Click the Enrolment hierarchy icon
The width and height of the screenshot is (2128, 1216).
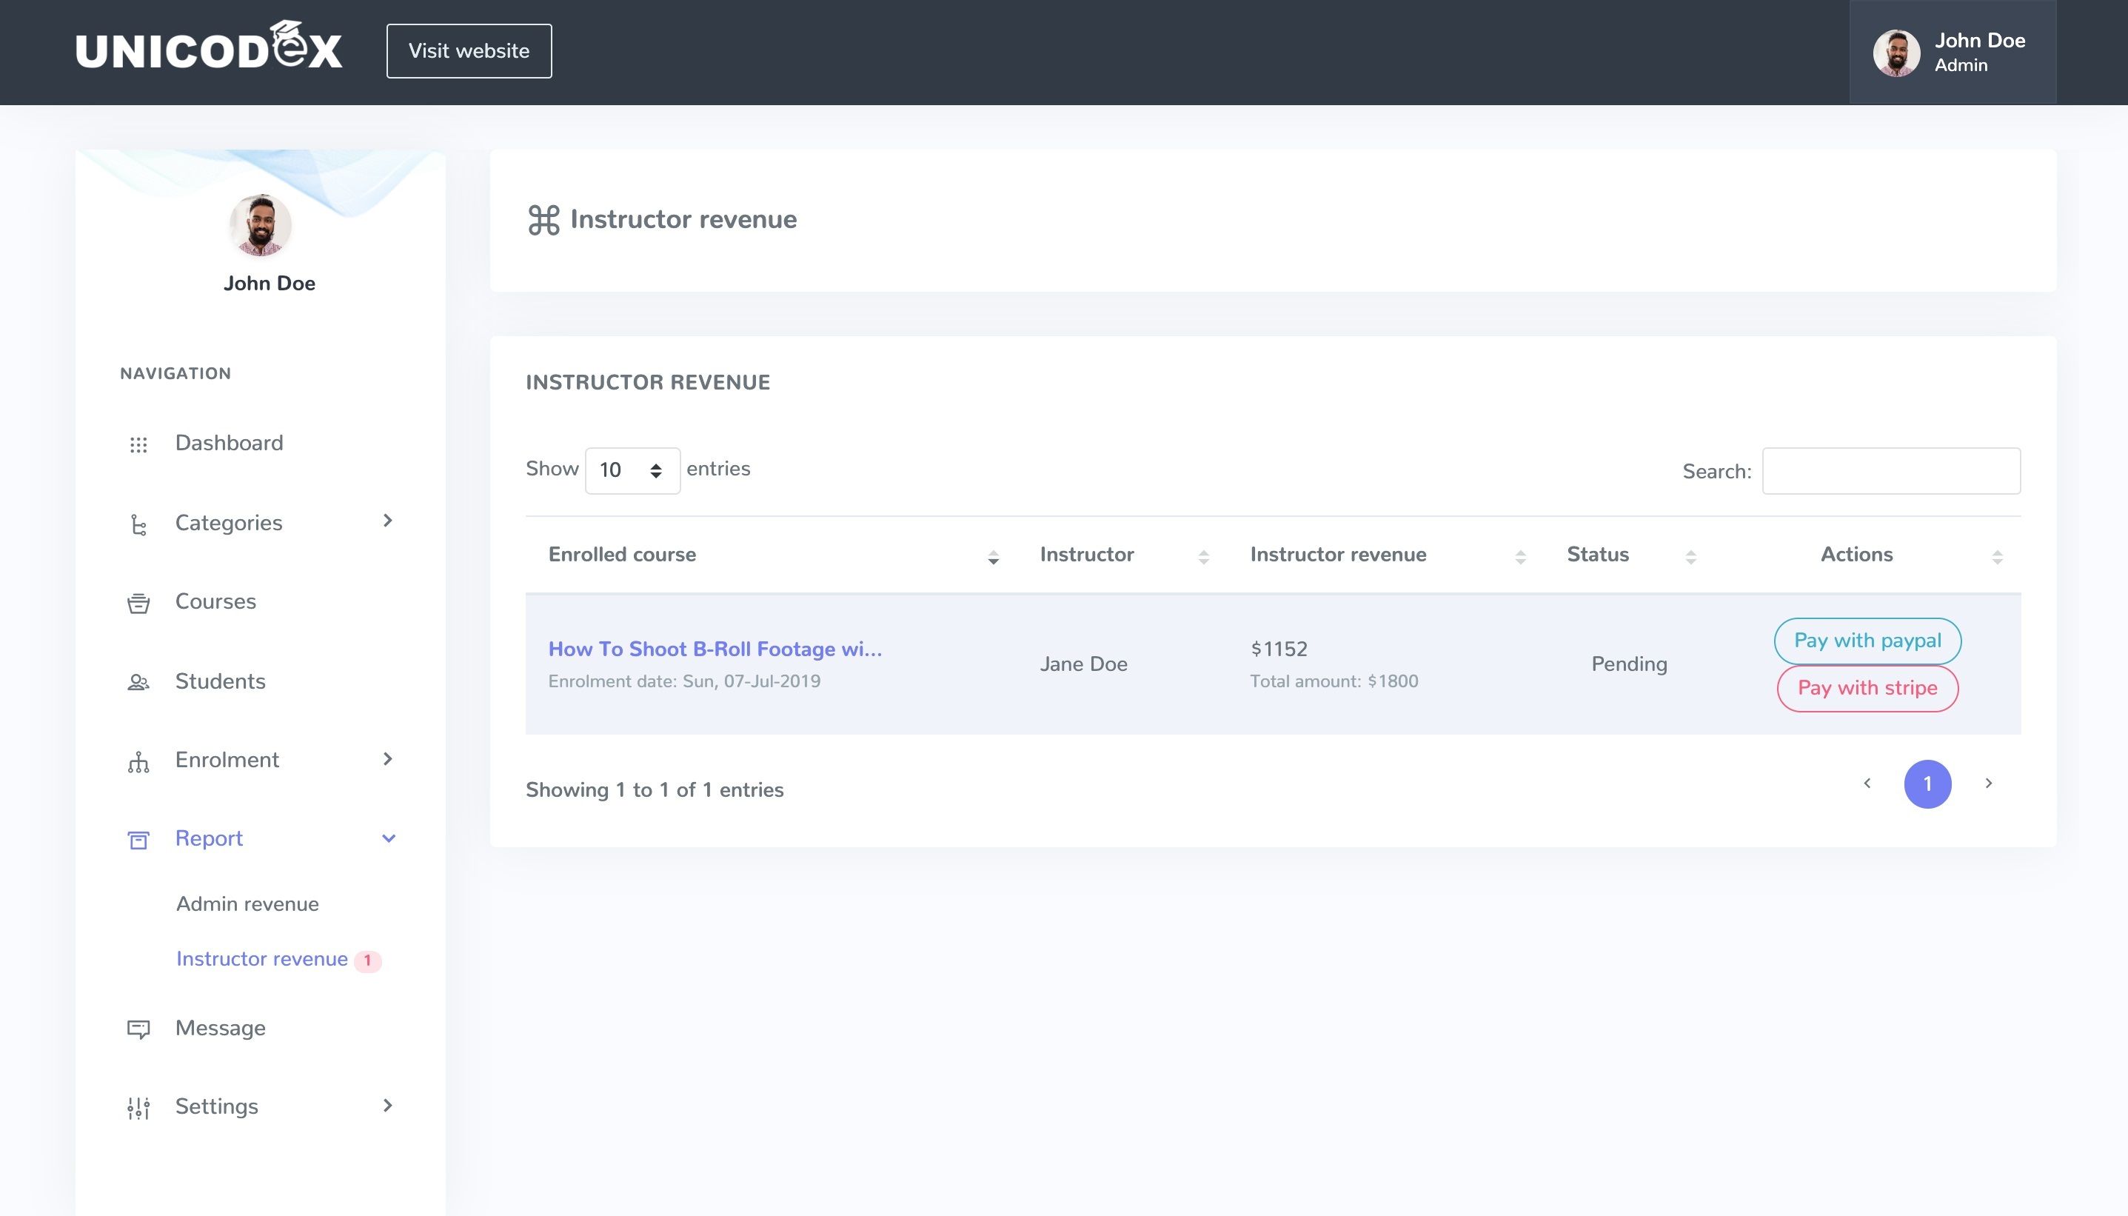[138, 762]
